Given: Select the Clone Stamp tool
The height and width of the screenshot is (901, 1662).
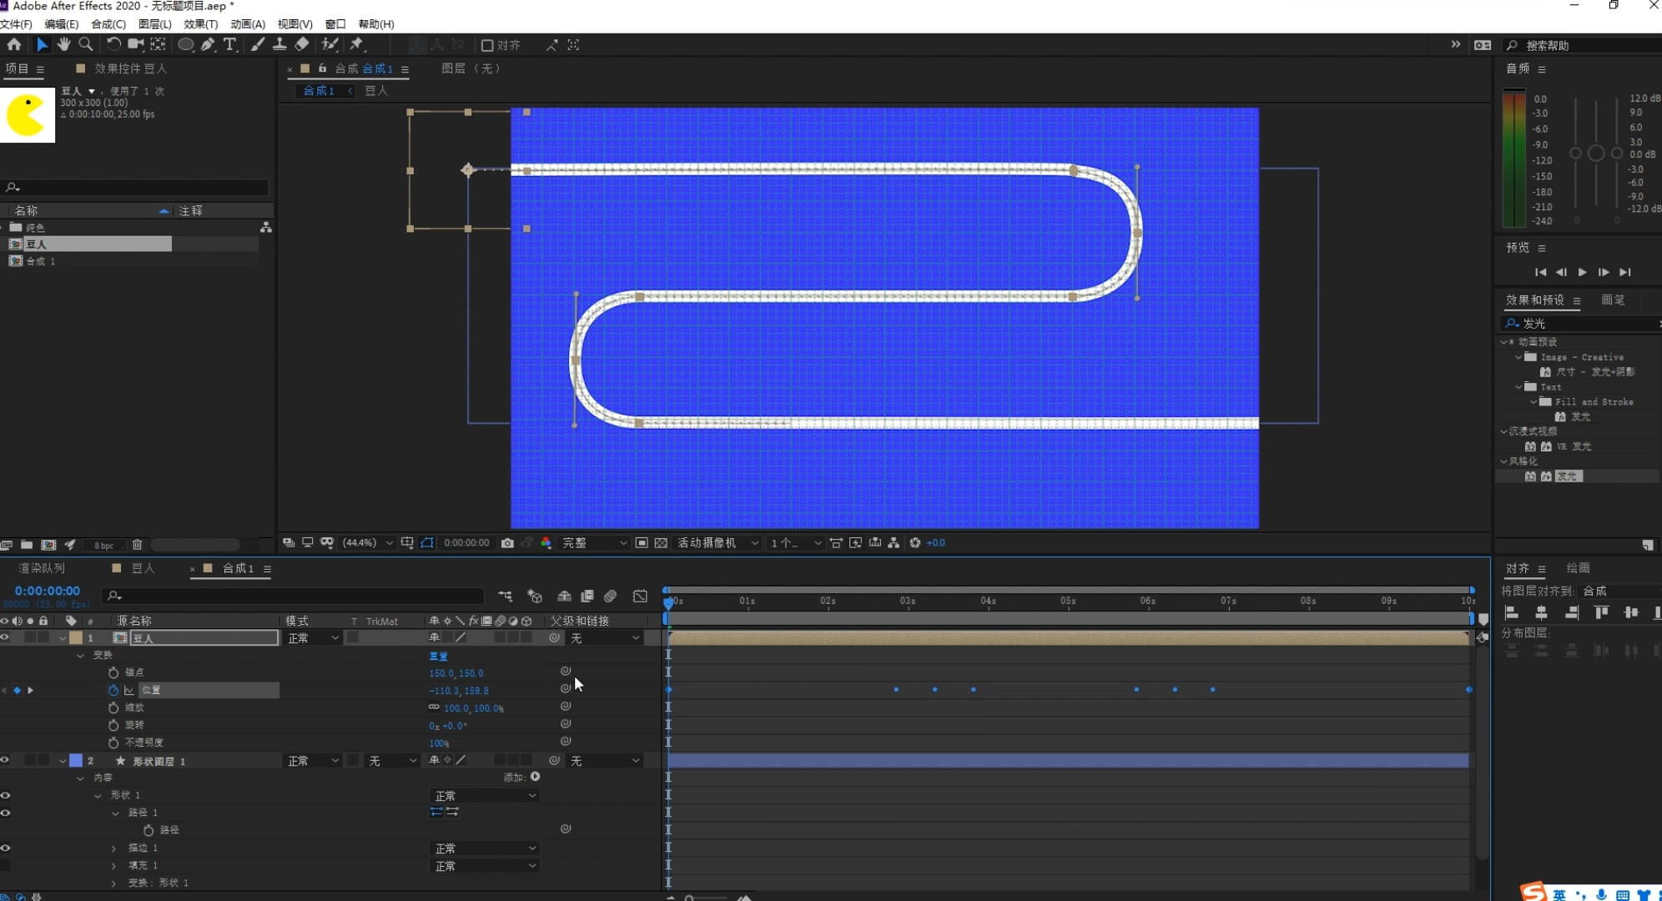Looking at the screenshot, I should click(280, 44).
